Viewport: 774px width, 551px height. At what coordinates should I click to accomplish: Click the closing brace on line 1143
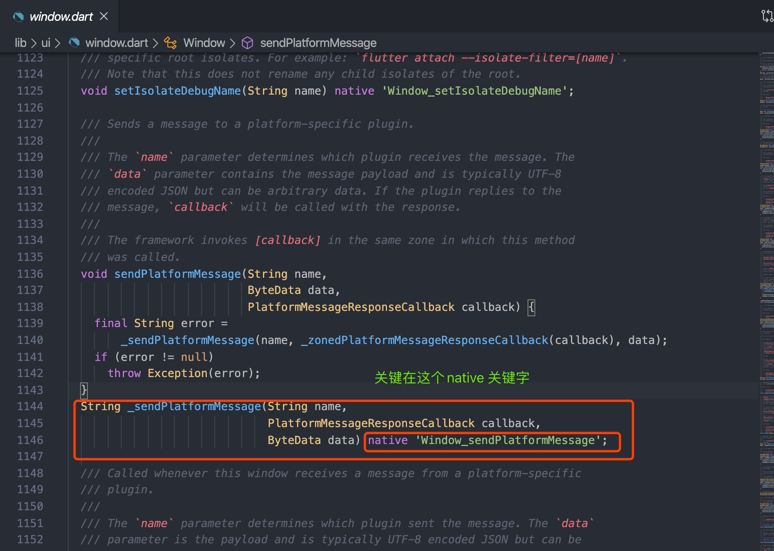point(84,390)
